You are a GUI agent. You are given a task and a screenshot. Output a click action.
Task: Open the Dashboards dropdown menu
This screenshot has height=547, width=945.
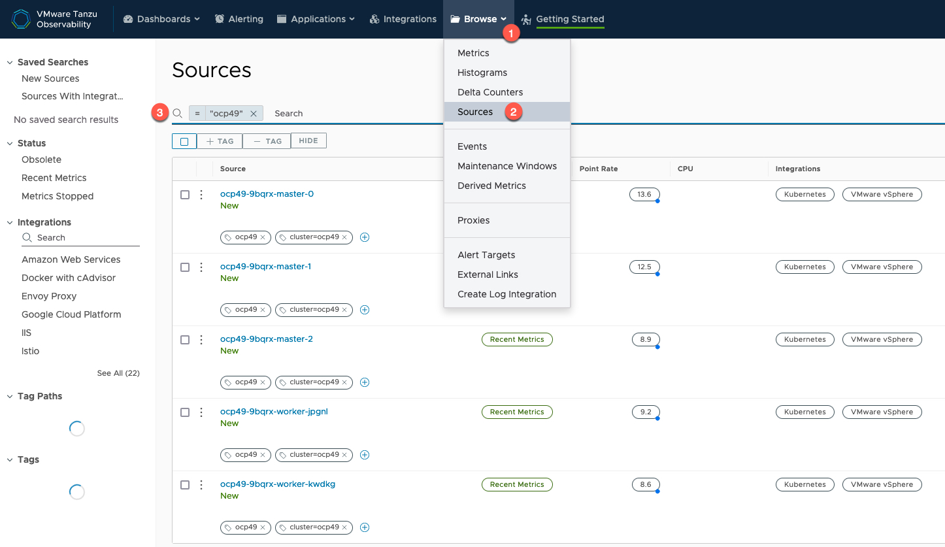pos(161,19)
